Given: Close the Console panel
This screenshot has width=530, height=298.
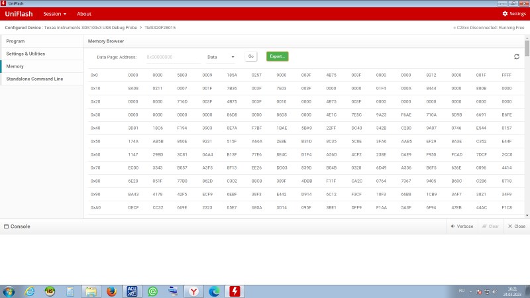Looking at the screenshot, I should click(x=516, y=226).
